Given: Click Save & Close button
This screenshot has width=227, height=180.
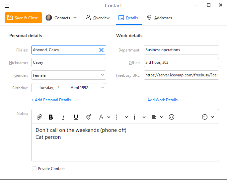Looking at the screenshot, I should [x=23, y=18].
